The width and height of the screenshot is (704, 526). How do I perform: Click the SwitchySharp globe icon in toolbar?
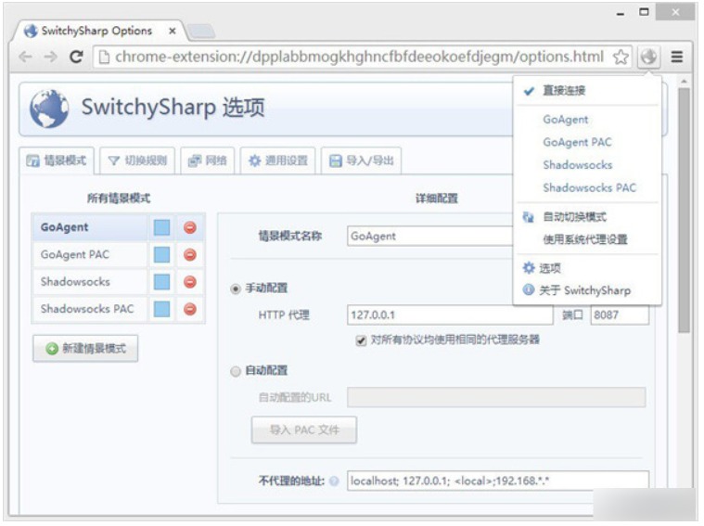pos(648,57)
